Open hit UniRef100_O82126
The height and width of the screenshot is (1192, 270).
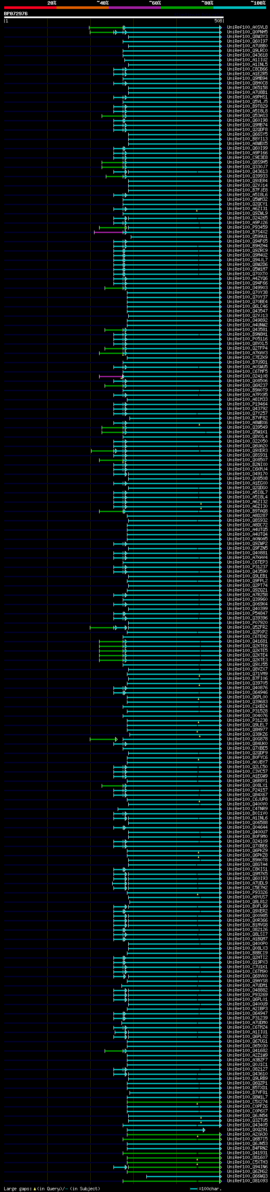pos(247,930)
